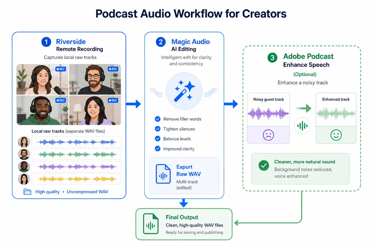Click the Captures local raw tracks text
The image size is (376, 246).
(70, 57)
